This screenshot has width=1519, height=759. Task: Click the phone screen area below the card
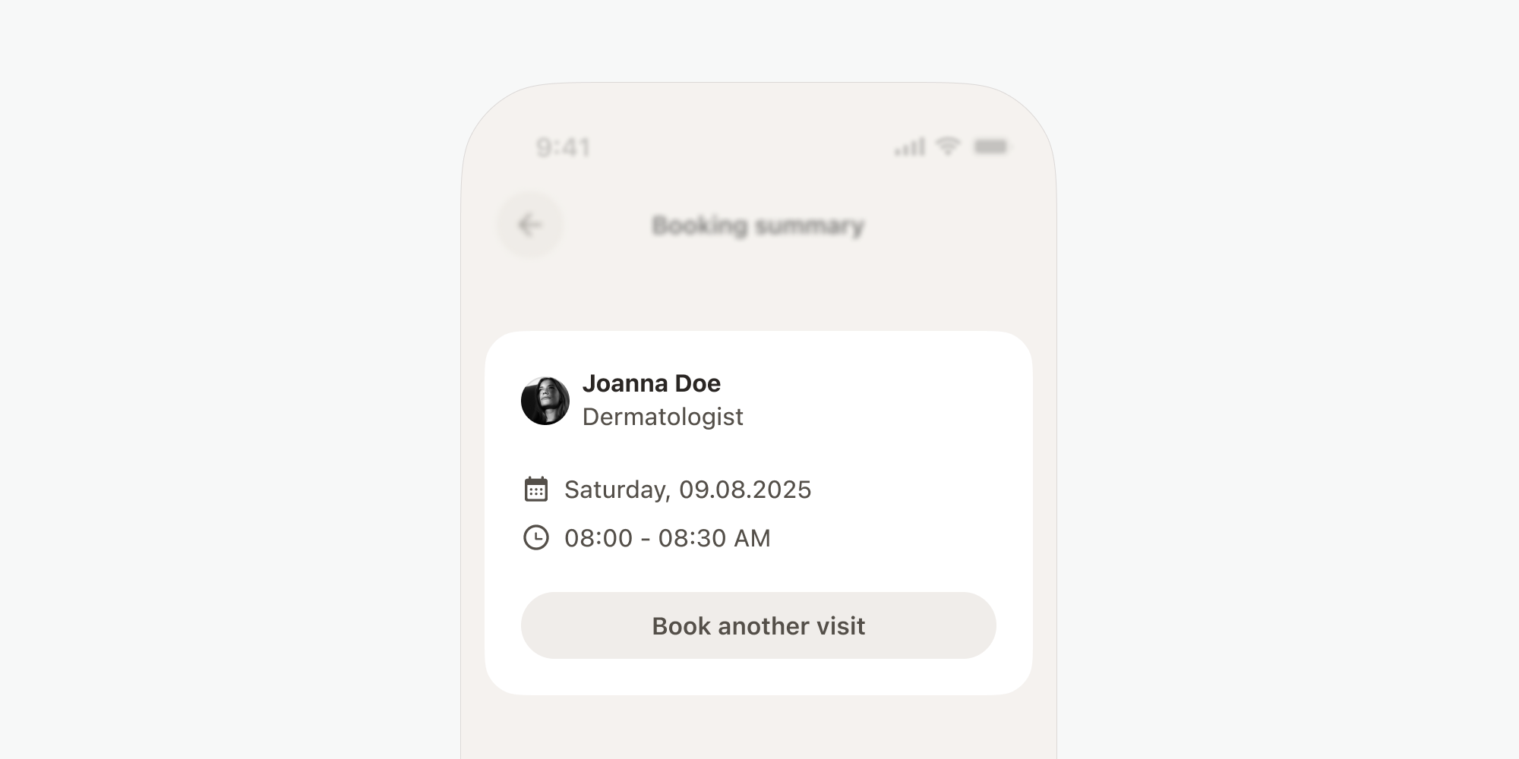[x=758, y=727]
